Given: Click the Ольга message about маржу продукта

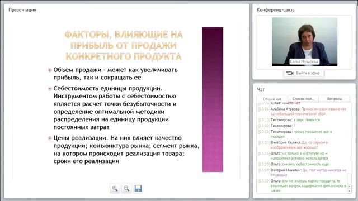Looking at the screenshot, I should tap(303, 186).
